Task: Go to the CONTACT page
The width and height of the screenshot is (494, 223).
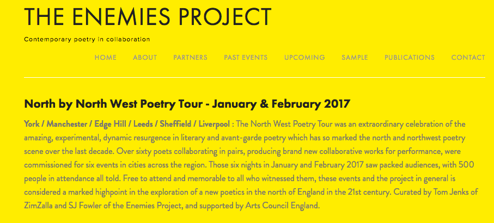Action: point(468,58)
